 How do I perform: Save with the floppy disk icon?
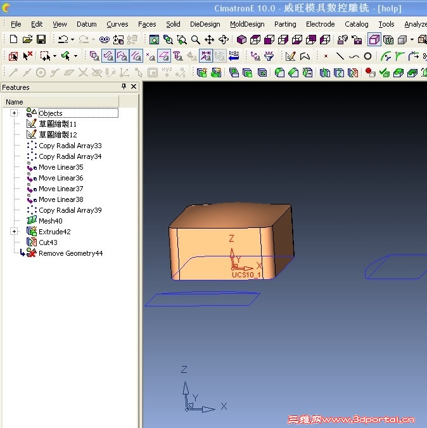[41, 40]
